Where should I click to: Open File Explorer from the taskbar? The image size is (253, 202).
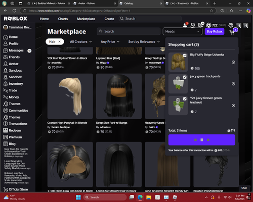click(149, 197)
